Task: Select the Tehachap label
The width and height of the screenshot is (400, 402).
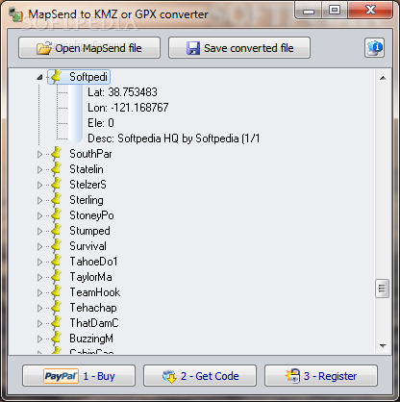Action: point(93,308)
